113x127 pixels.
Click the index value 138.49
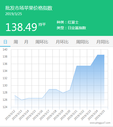pyautogui.click(x=21, y=27)
